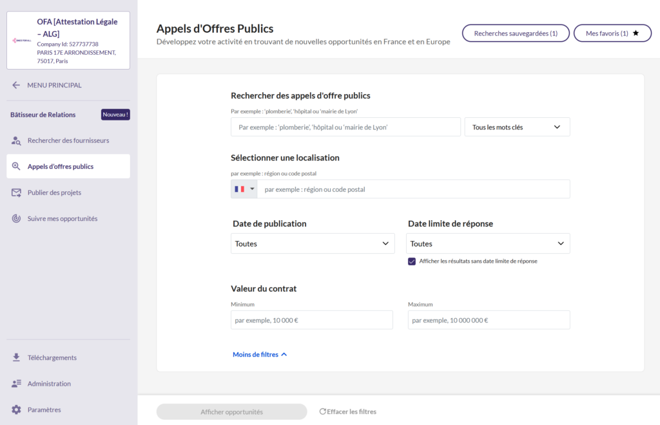
Task: Click the Suivre mes opportunités target icon
Action: [15, 218]
